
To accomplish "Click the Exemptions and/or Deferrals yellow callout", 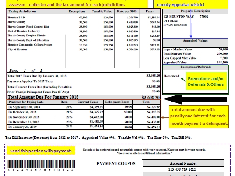I will (207, 81).
